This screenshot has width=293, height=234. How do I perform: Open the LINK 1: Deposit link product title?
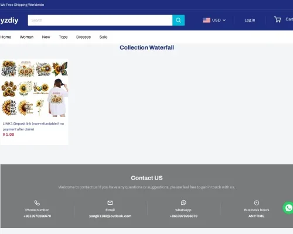coord(33,126)
